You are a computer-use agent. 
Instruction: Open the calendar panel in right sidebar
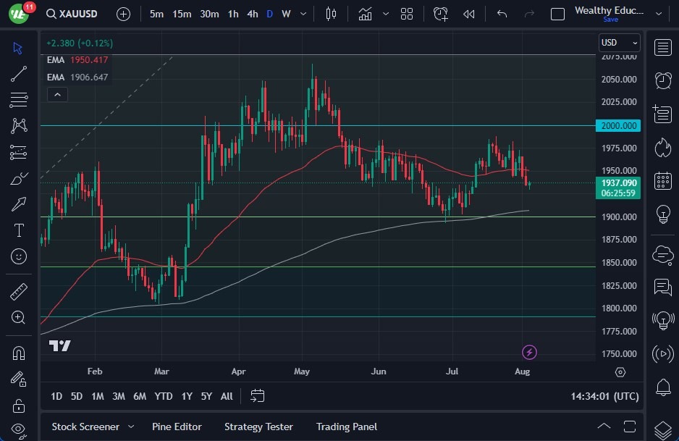(x=662, y=180)
